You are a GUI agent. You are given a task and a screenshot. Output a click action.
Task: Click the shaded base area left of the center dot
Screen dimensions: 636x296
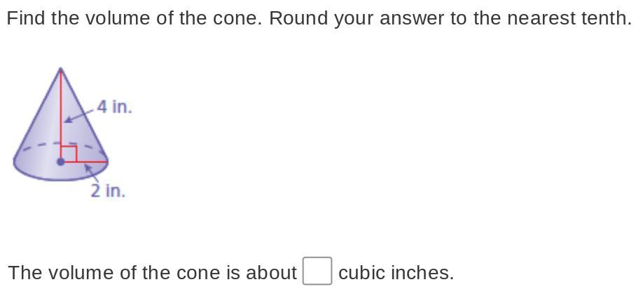pos(36,164)
